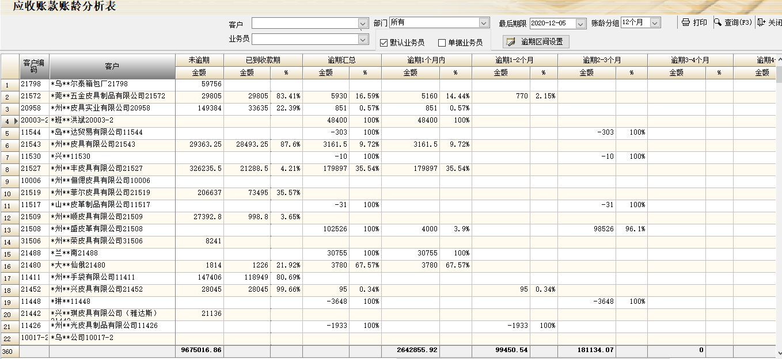Open the 最后期限 date picker dropdown

pos(580,24)
